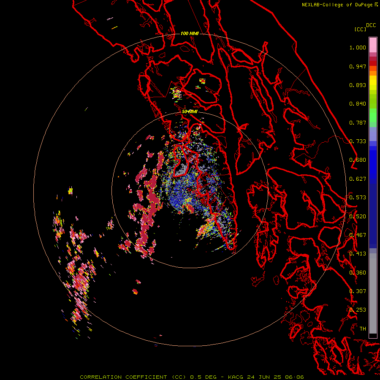
Task: Click the 100 NMI range ring label
Action: [x=190, y=33]
